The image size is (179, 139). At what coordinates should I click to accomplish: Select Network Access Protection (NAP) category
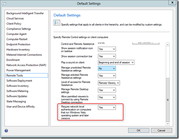[x=26, y=65]
